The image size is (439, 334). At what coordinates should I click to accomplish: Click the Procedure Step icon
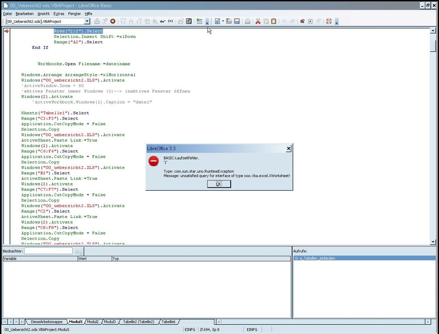tap(123, 21)
